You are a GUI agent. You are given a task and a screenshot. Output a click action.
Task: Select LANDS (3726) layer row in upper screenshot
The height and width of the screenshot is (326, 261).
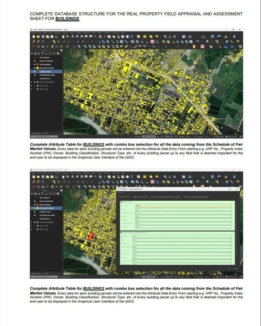click(x=46, y=72)
